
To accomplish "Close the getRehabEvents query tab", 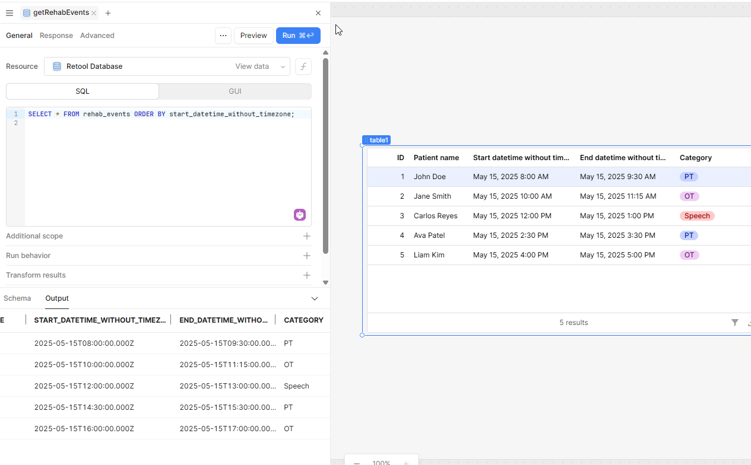I will point(94,13).
